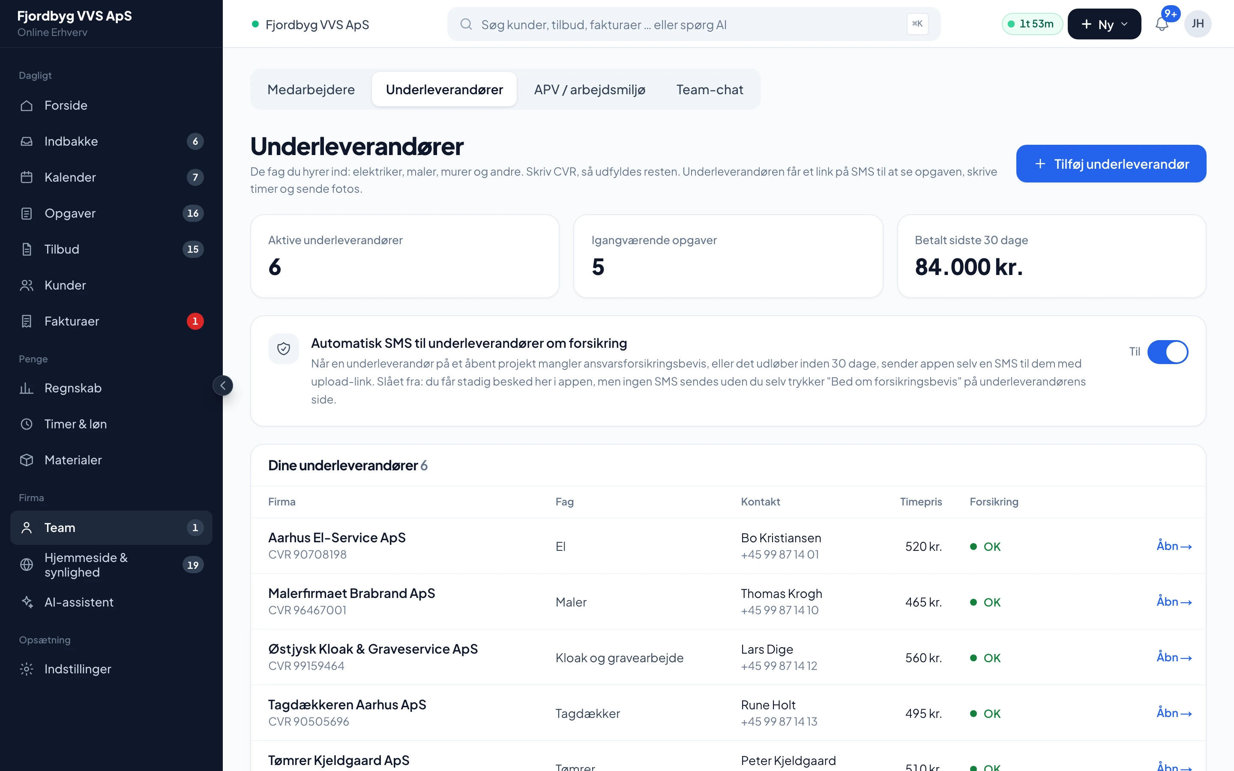Open the Timer & løn clock icon
This screenshot has width=1234, height=771.
pos(27,424)
